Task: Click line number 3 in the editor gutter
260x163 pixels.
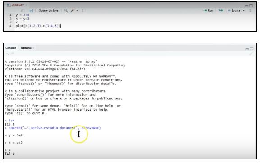Action: pyautogui.click(x=10, y=22)
